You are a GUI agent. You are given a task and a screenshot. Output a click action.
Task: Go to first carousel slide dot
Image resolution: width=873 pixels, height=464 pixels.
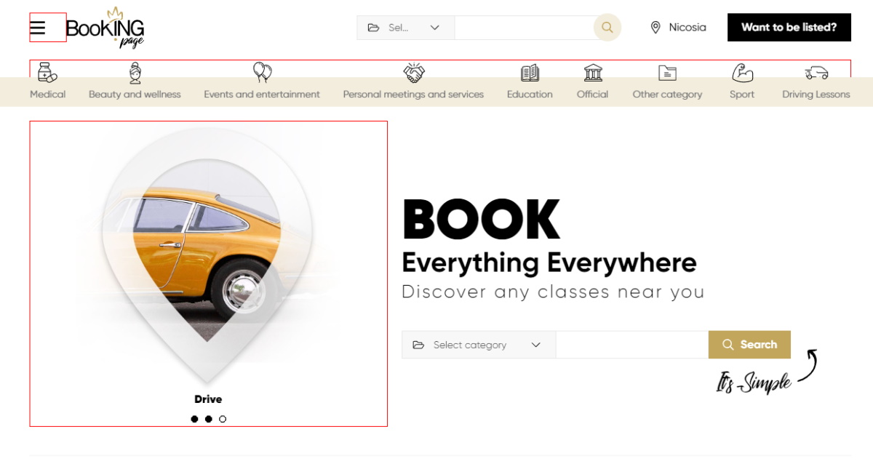[194, 419]
